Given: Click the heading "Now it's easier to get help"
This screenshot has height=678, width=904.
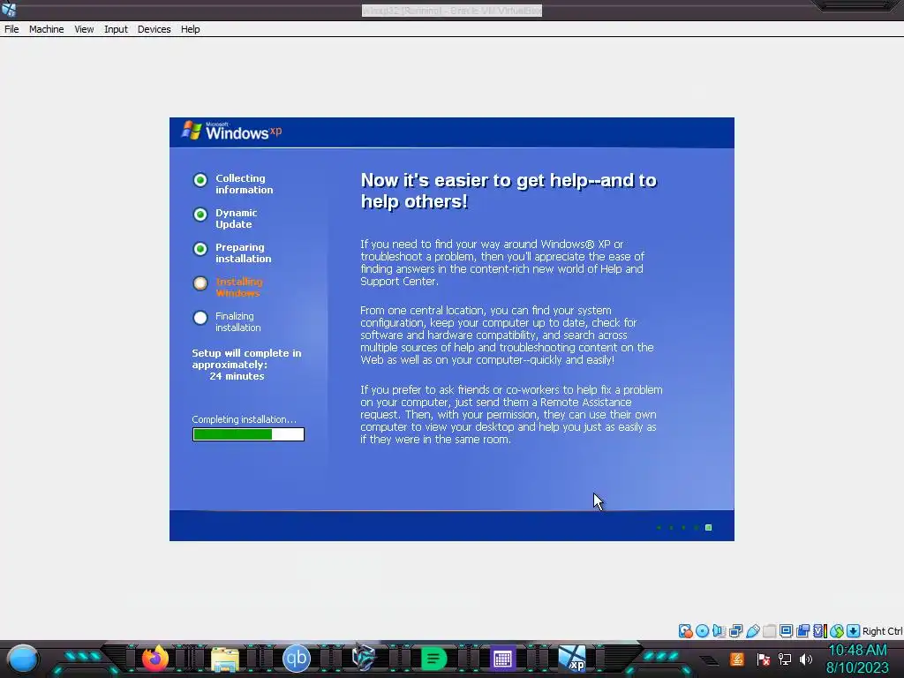Looking at the screenshot, I should [508, 191].
